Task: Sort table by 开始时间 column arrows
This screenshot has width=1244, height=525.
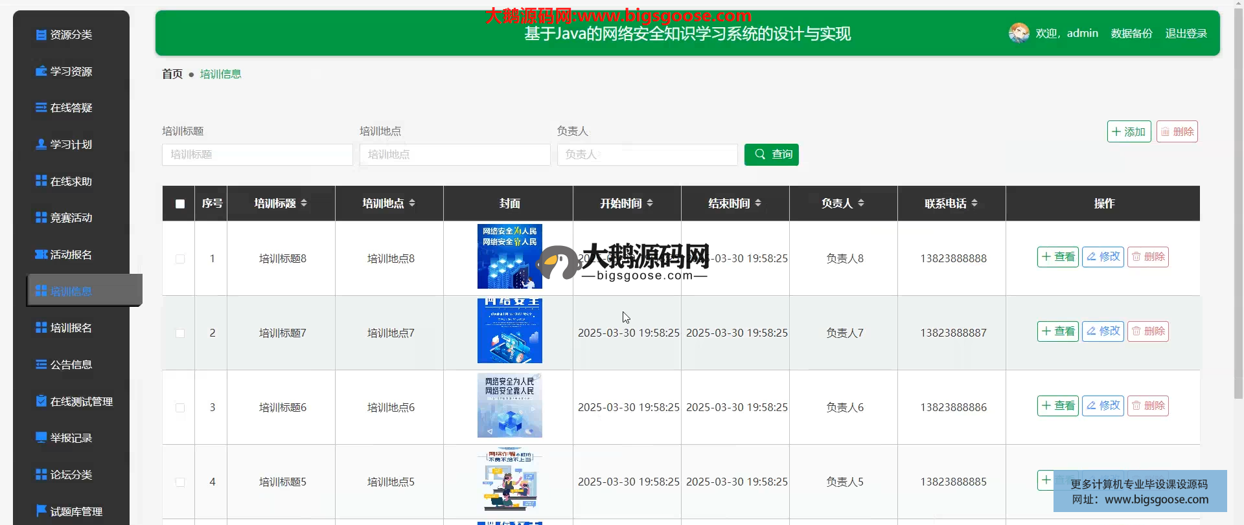Action: (650, 203)
